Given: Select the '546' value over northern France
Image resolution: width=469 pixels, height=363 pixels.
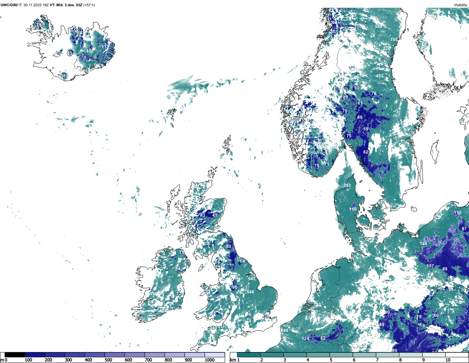Looking at the screenshot, I should point(284,330).
